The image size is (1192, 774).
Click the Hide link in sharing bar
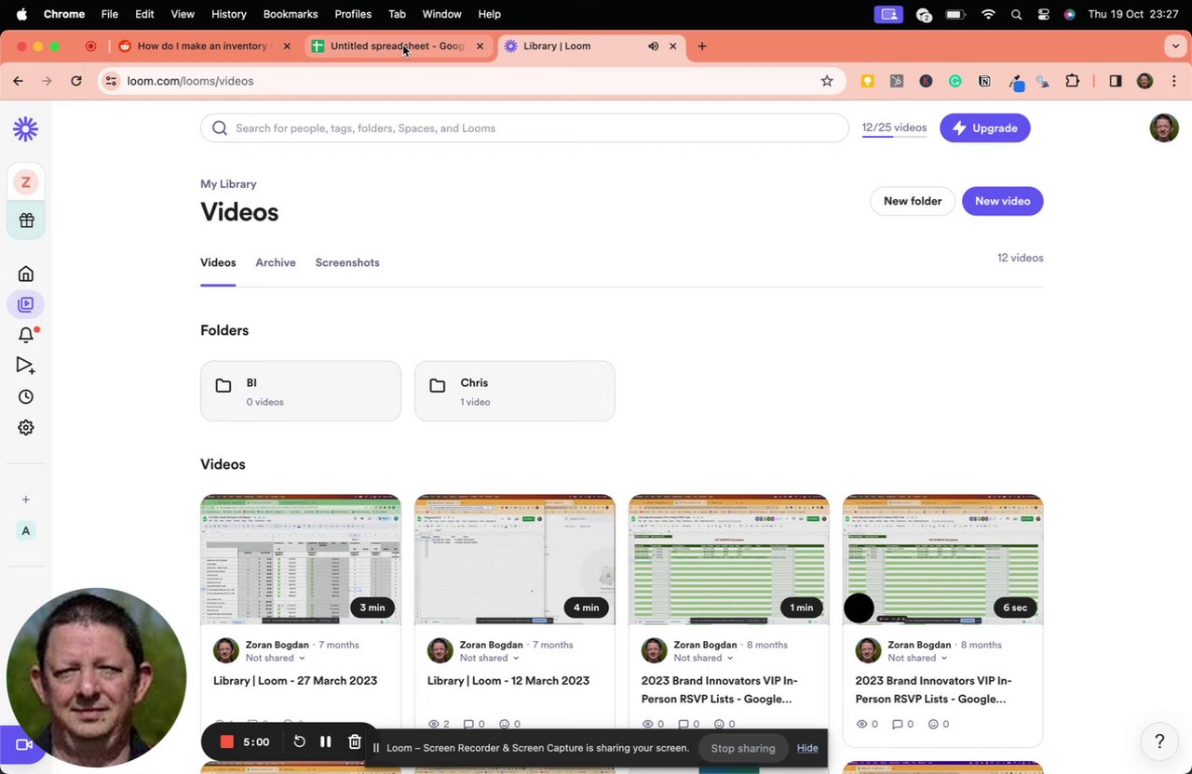coord(807,748)
